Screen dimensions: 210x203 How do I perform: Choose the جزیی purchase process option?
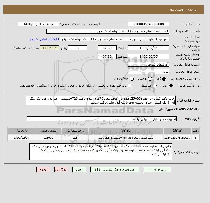(x=171, y=86)
